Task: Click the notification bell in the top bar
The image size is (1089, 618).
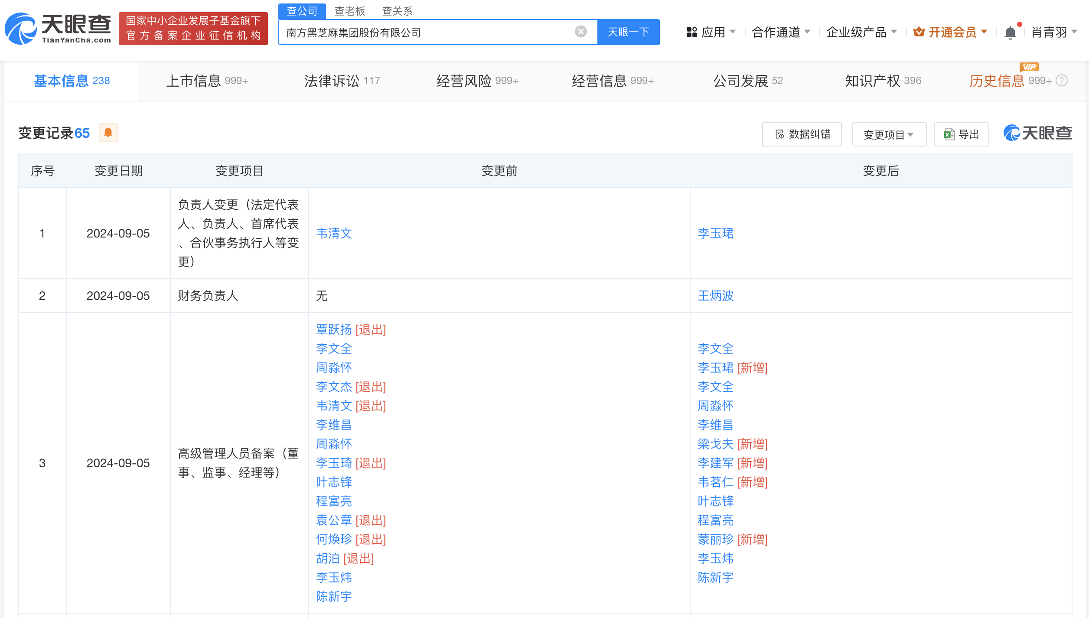Action: [x=1010, y=32]
